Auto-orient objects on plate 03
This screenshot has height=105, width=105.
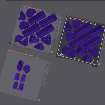click(48, 68)
